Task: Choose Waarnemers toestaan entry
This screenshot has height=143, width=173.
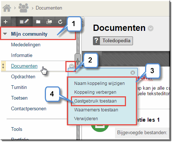Action: pos(96,110)
